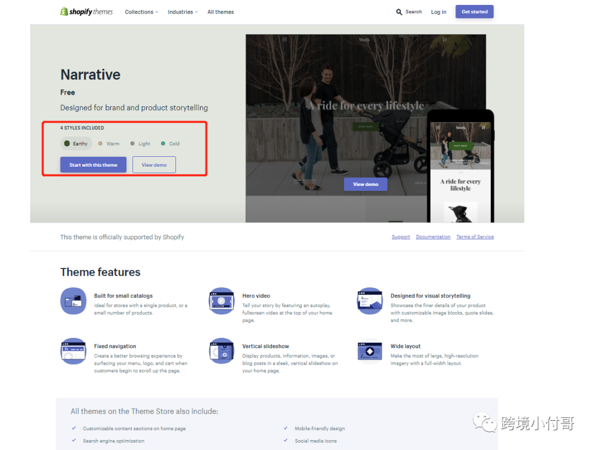The width and height of the screenshot is (594, 450).
Task: Click Log in link
Action: click(438, 12)
